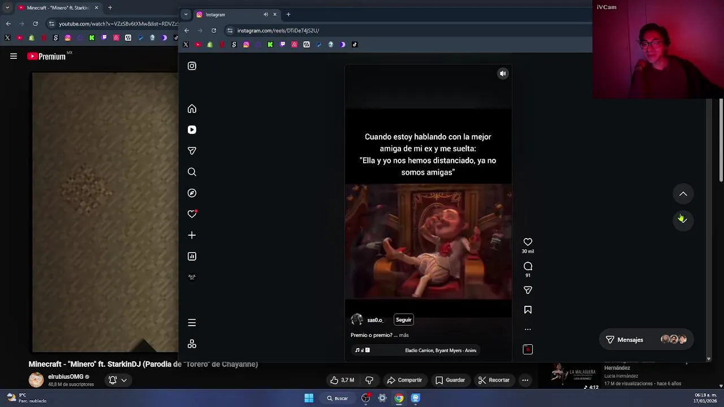This screenshot has width=724, height=407.
Task: Open 'Also from Meta' icon in sidebar
Action: (x=192, y=344)
